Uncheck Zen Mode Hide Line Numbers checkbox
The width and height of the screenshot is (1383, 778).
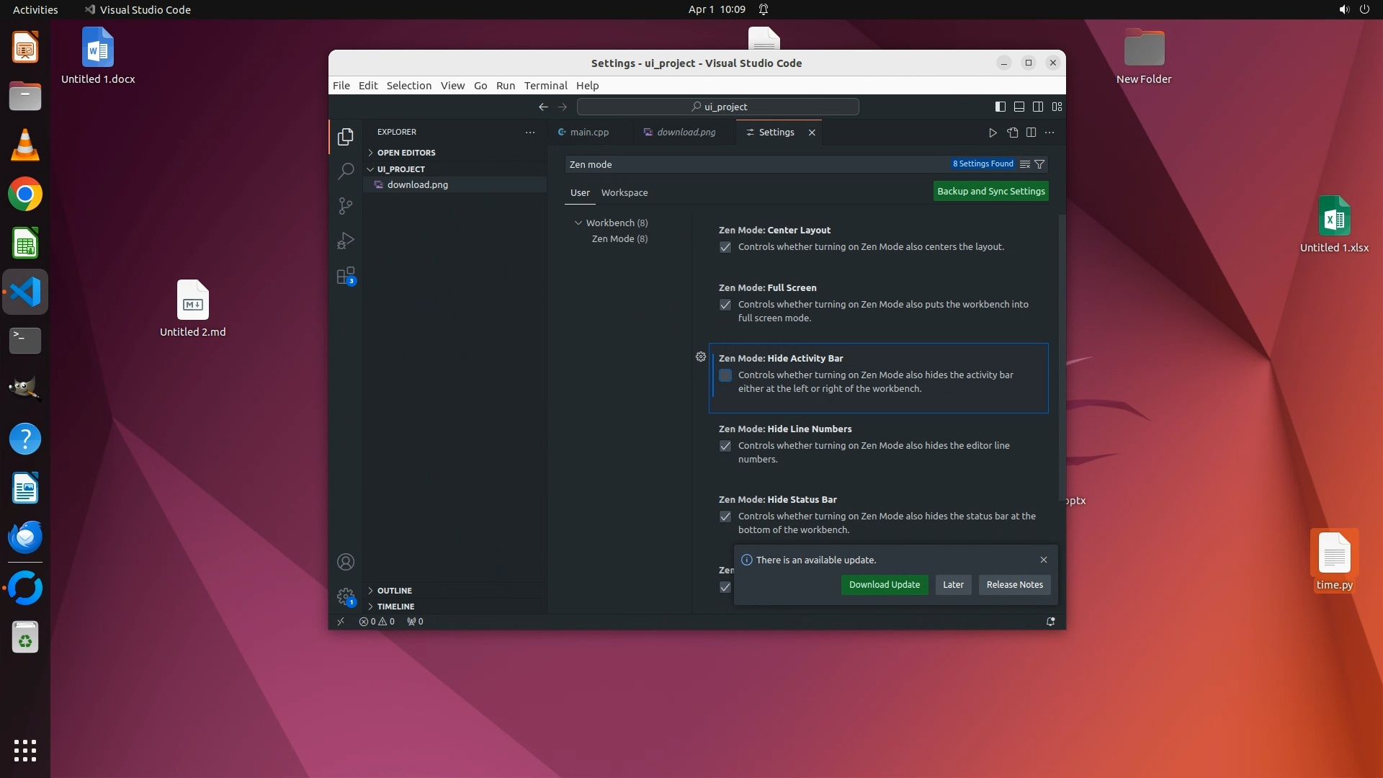tap(725, 446)
